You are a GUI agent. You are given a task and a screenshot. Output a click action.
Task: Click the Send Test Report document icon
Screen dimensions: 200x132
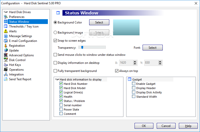tap(6, 79)
